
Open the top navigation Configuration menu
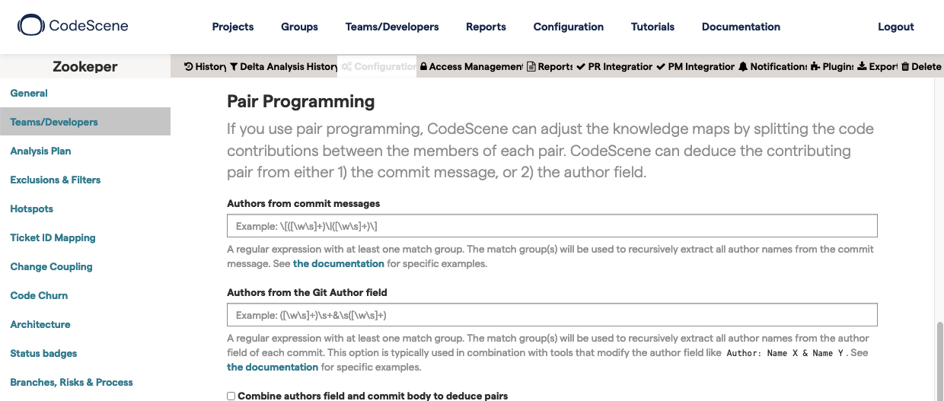(568, 27)
